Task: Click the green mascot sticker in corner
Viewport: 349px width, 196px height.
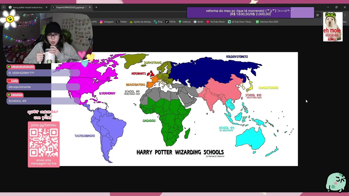Action: pyautogui.click(x=336, y=182)
